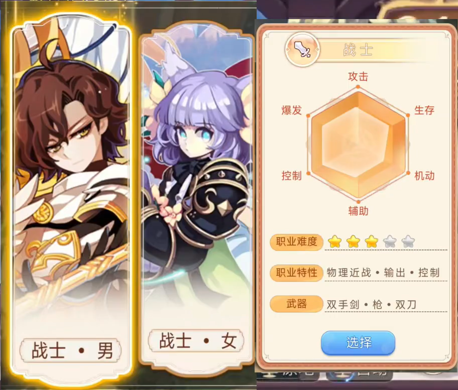Viewport: 458px width, 390px height.
Task: Click the fifth grey difficulty star
Action: 408,241
